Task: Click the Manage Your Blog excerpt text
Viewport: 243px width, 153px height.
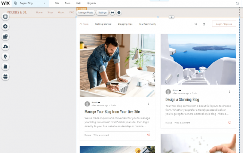Action: tap(117, 122)
